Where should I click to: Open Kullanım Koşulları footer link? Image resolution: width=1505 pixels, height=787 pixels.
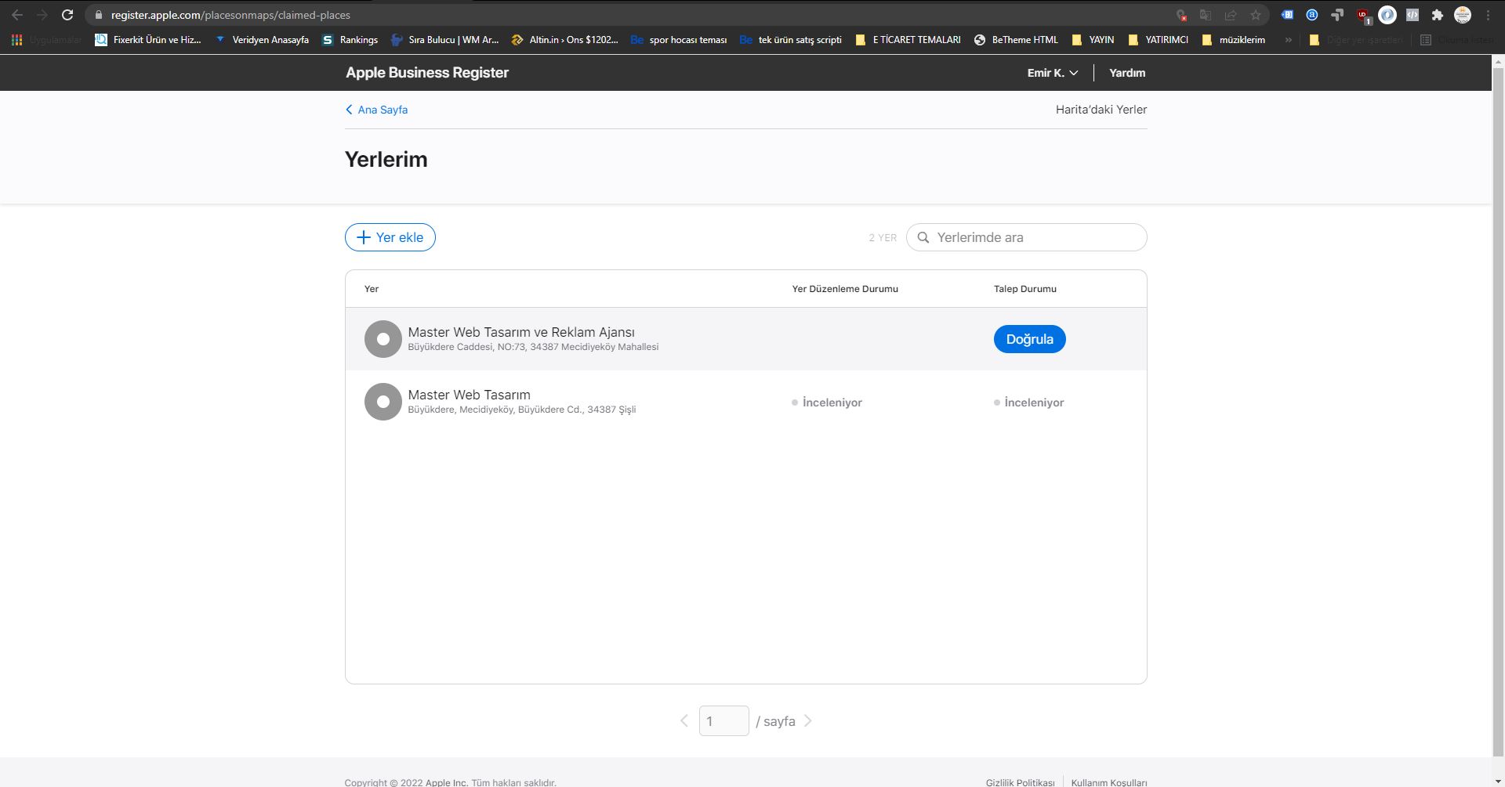[1109, 782]
